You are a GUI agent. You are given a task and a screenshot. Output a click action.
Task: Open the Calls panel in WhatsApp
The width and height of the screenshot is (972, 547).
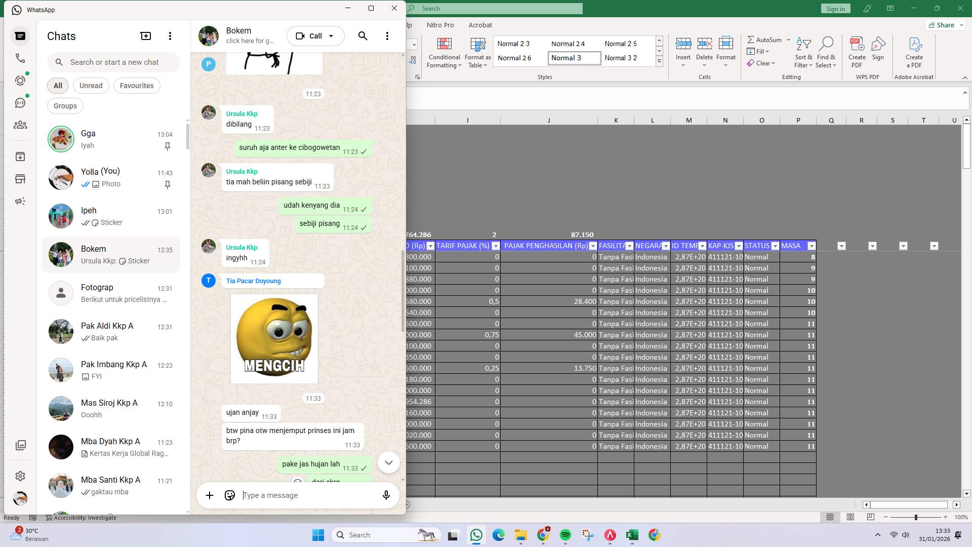(x=20, y=58)
